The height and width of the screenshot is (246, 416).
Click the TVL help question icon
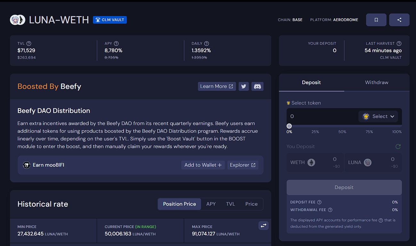[x=29, y=44]
